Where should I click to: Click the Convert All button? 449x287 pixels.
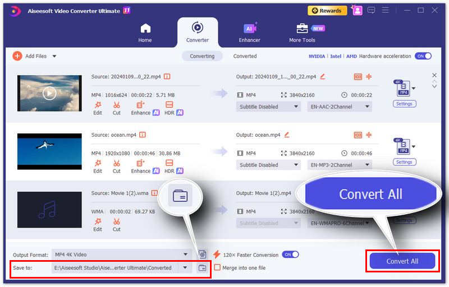(x=402, y=261)
